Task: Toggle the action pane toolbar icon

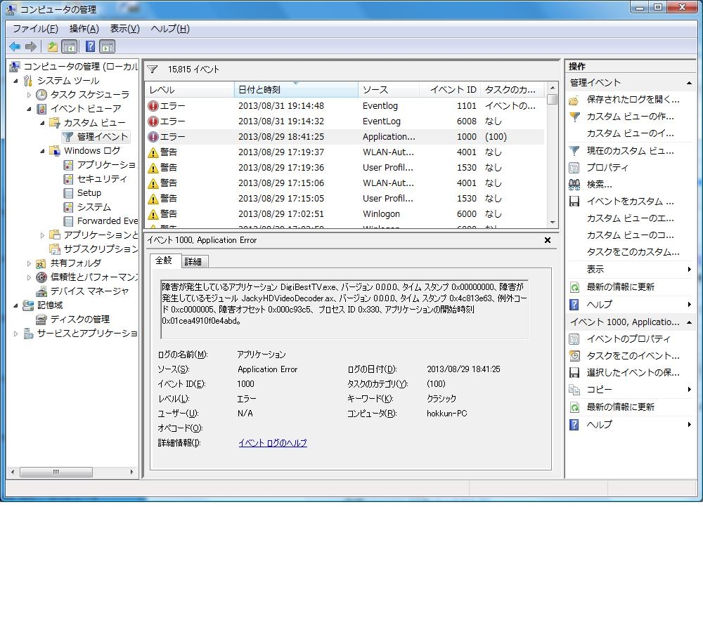Action: click(x=108, y=46)
